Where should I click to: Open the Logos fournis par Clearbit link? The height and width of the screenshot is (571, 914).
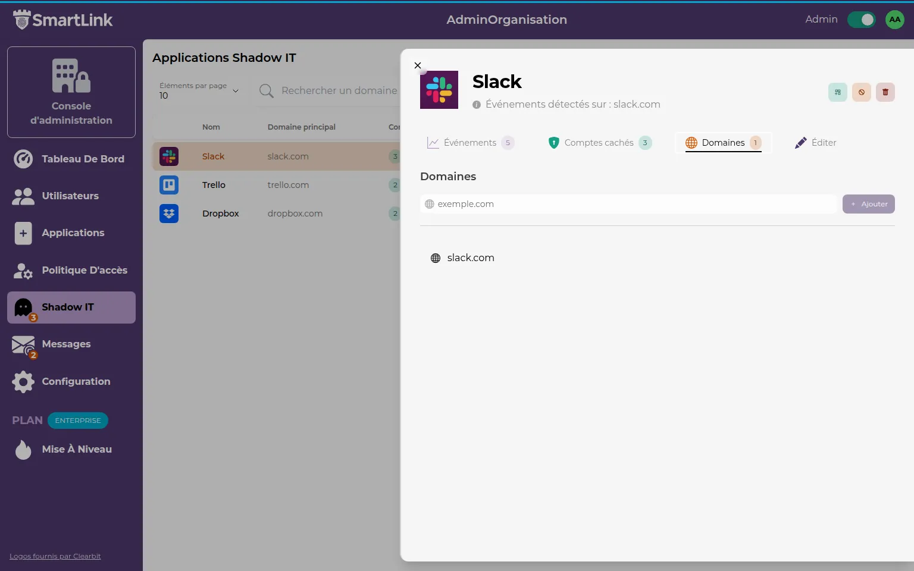pos(55,556)
